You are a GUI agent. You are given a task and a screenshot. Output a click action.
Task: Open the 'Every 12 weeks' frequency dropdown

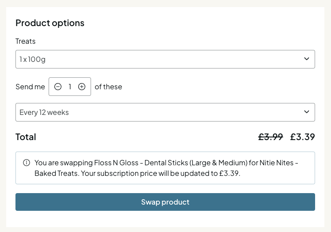165,112
